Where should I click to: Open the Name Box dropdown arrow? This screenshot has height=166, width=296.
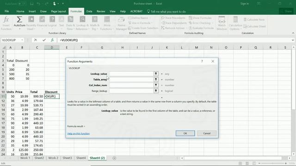(x=22, y=40)
